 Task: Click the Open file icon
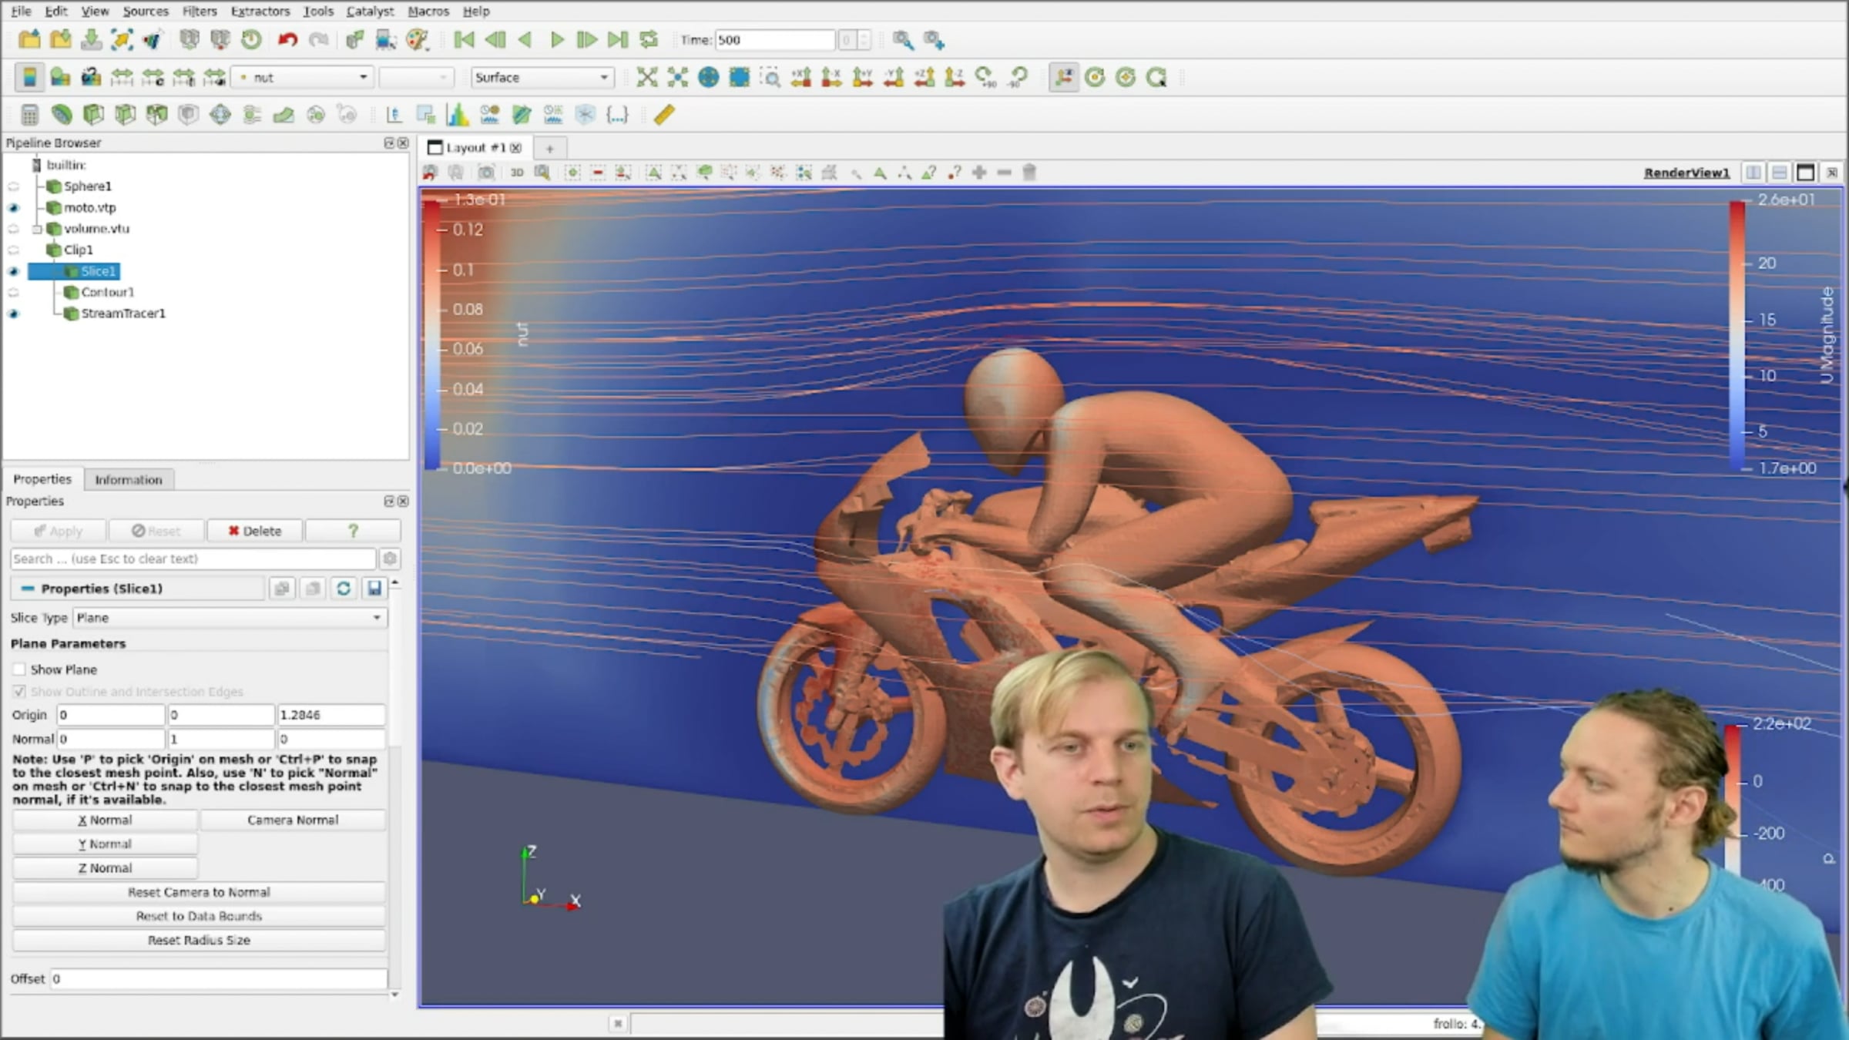[29, 39]
